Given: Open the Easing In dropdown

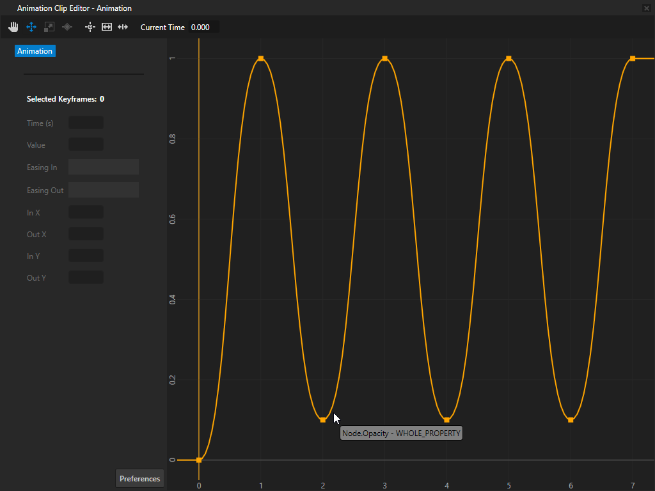Looking at the screenshot, I should 104,168.
